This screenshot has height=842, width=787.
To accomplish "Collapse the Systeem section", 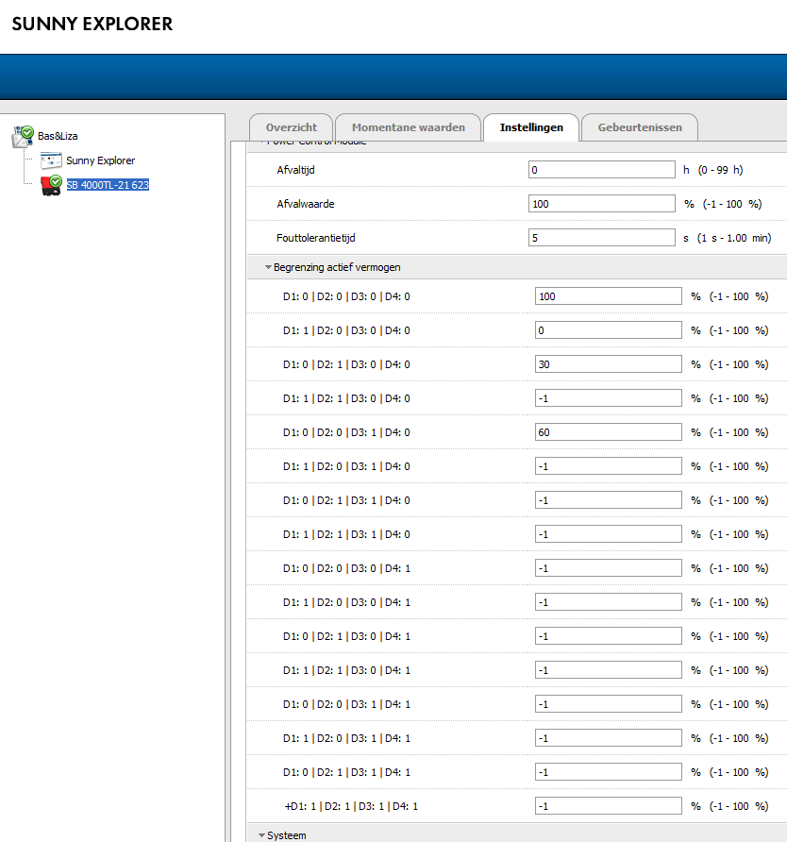I will [x=262, y=835].
